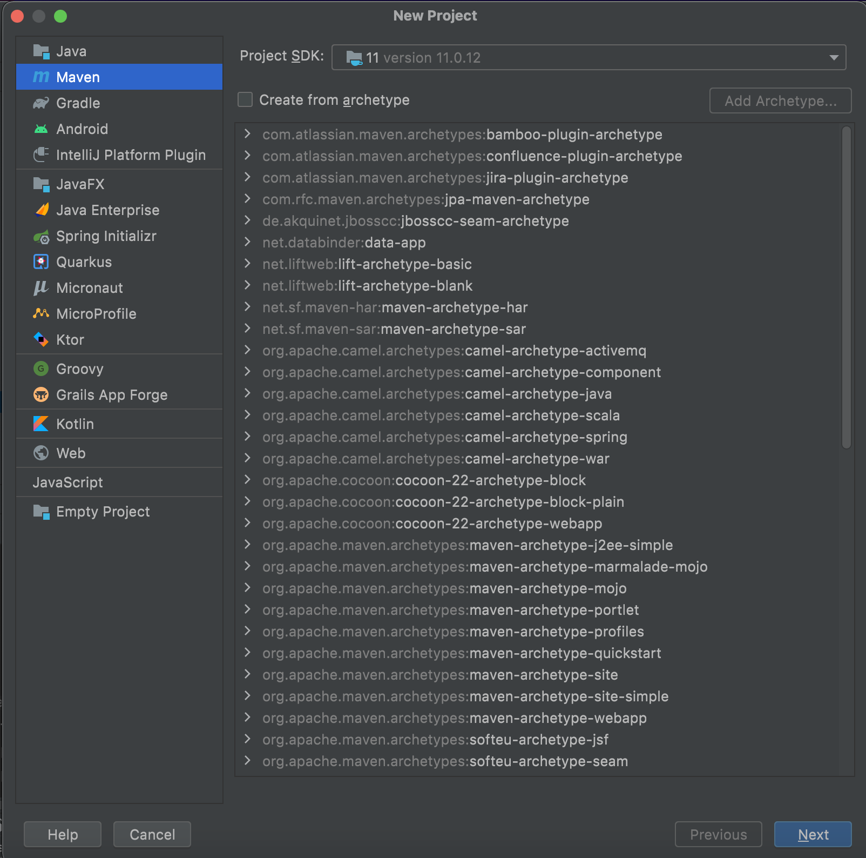Open Help for this dialog
866x858 pixels.
[x=63, y=834]
